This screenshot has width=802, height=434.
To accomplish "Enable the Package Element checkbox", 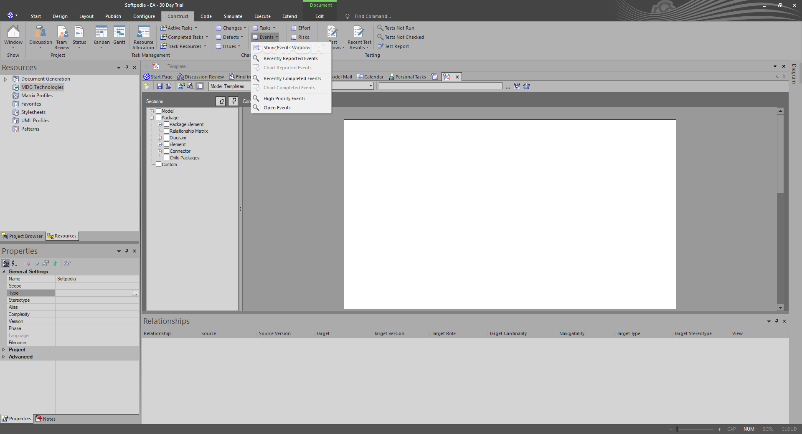I will pyautogui.click(x=166, y=124).
